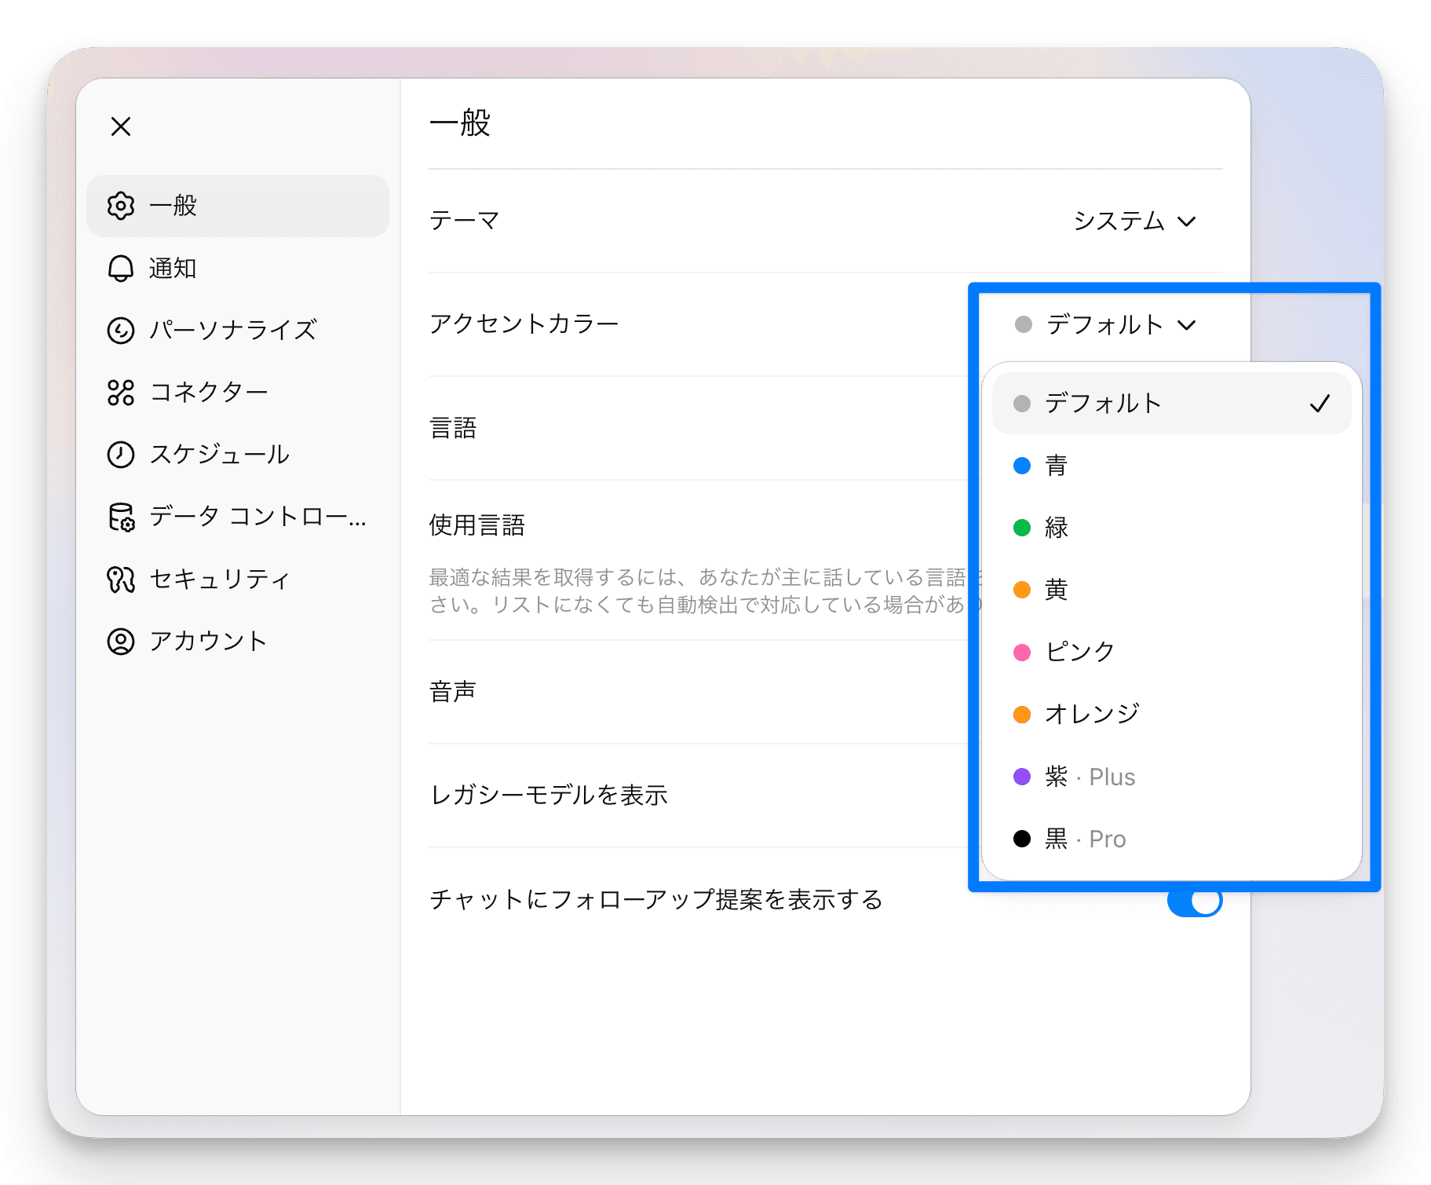Click the chevron next to システム
1431x1185 pixels.
click(x=1187, y=222)
